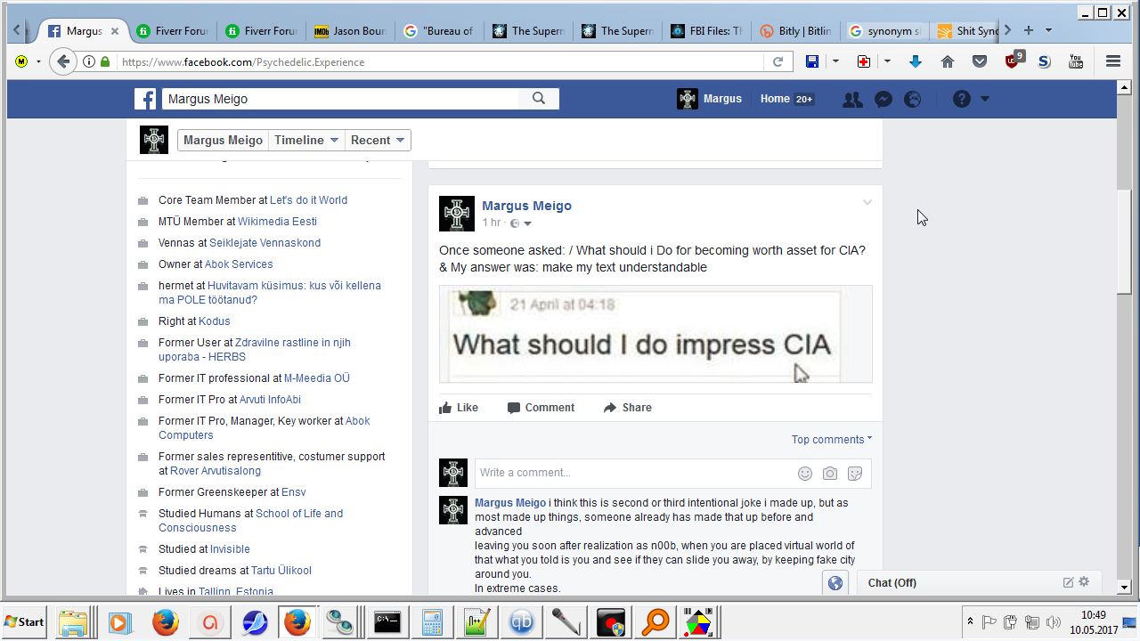Open Facebook friend requests icon

coord(852,99)
